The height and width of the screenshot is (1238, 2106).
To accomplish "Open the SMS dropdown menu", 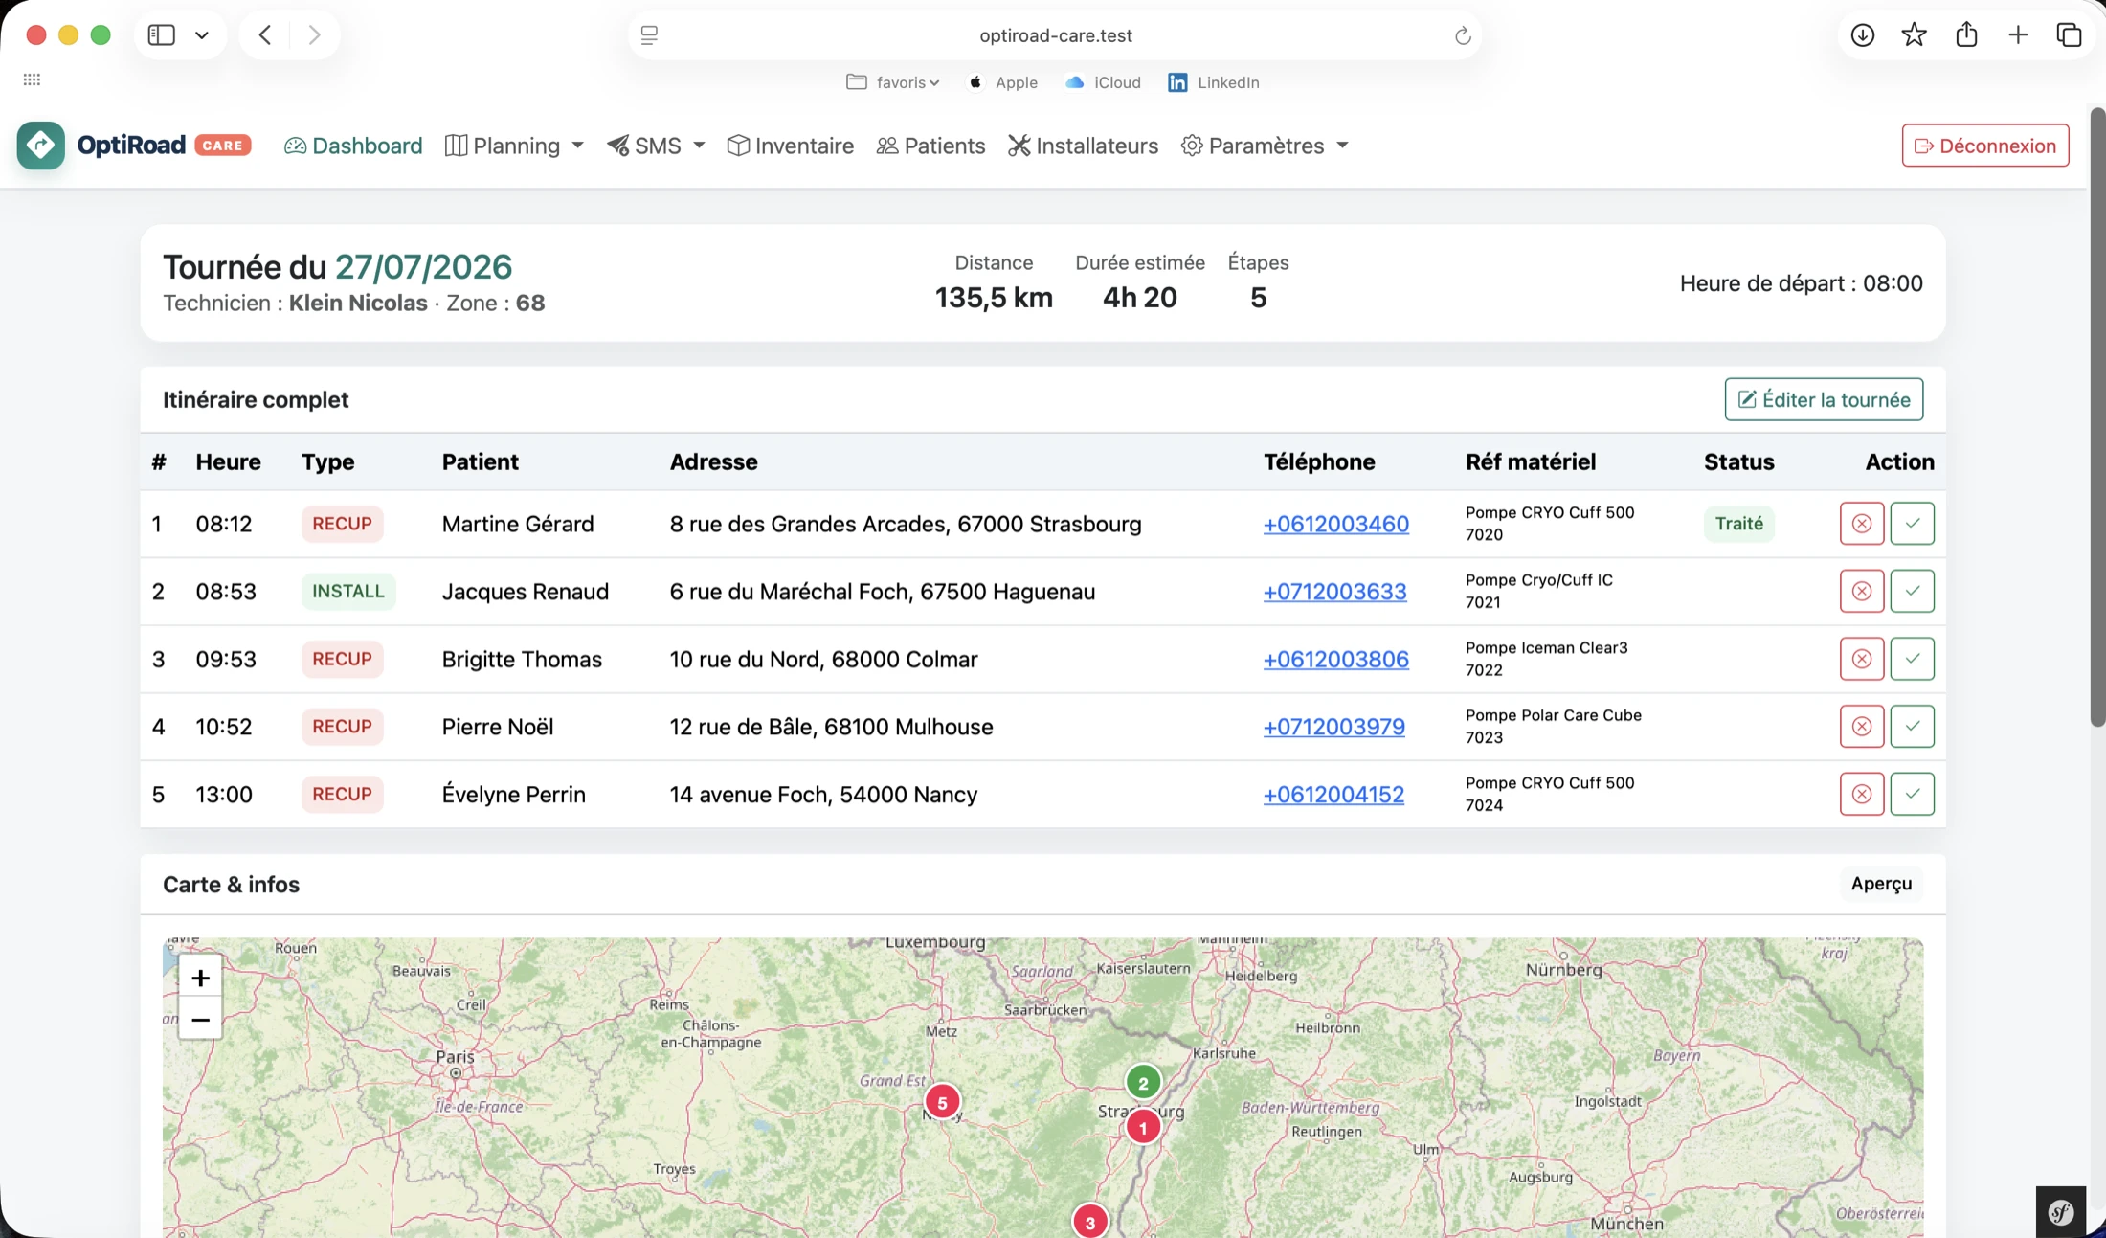I will (x=657, y=146).
